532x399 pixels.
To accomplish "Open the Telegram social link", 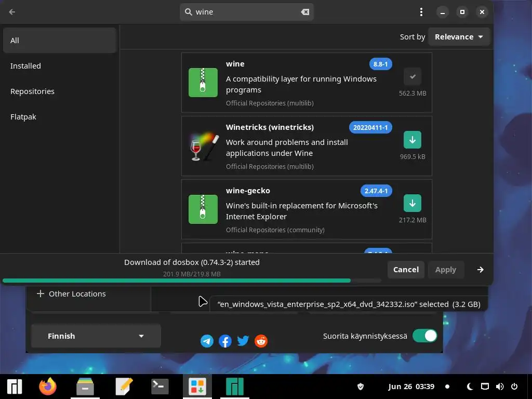I will coord(207,341).
